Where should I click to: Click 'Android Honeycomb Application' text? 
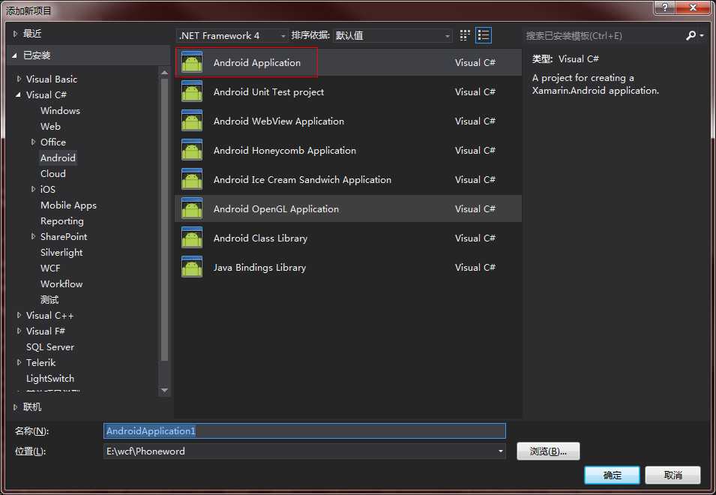tap(284, 151)
